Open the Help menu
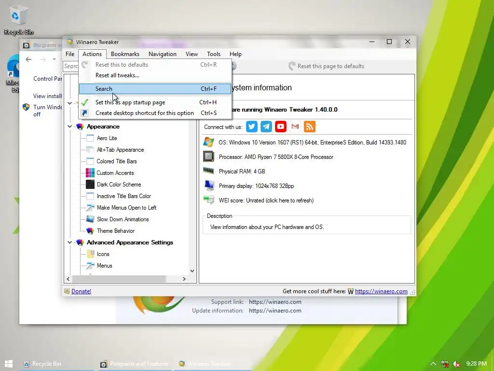This screenshot has height=371, width=494. point(235,54)
